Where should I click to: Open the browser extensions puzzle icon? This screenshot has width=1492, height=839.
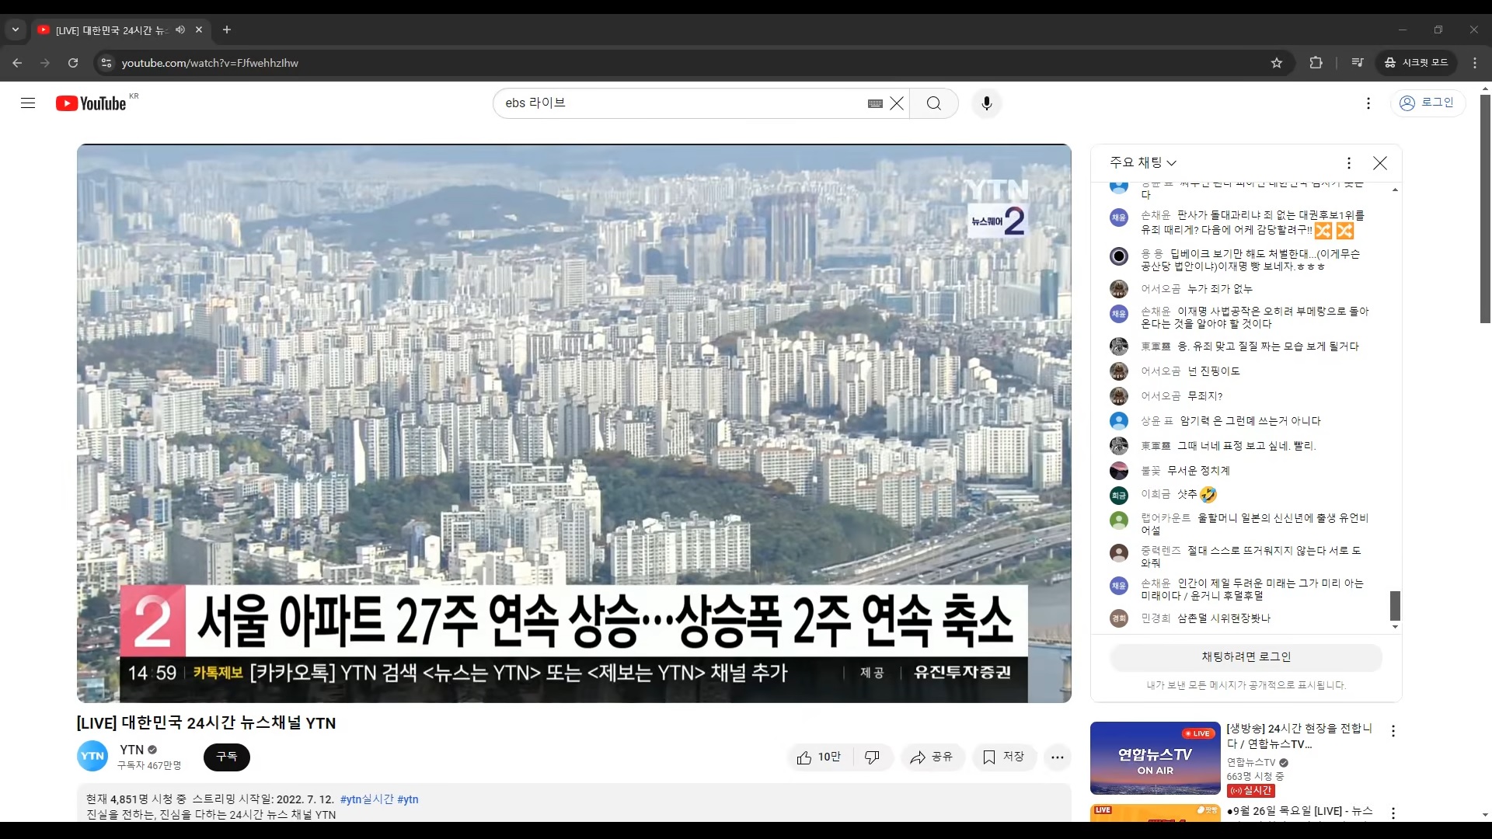1316,63
